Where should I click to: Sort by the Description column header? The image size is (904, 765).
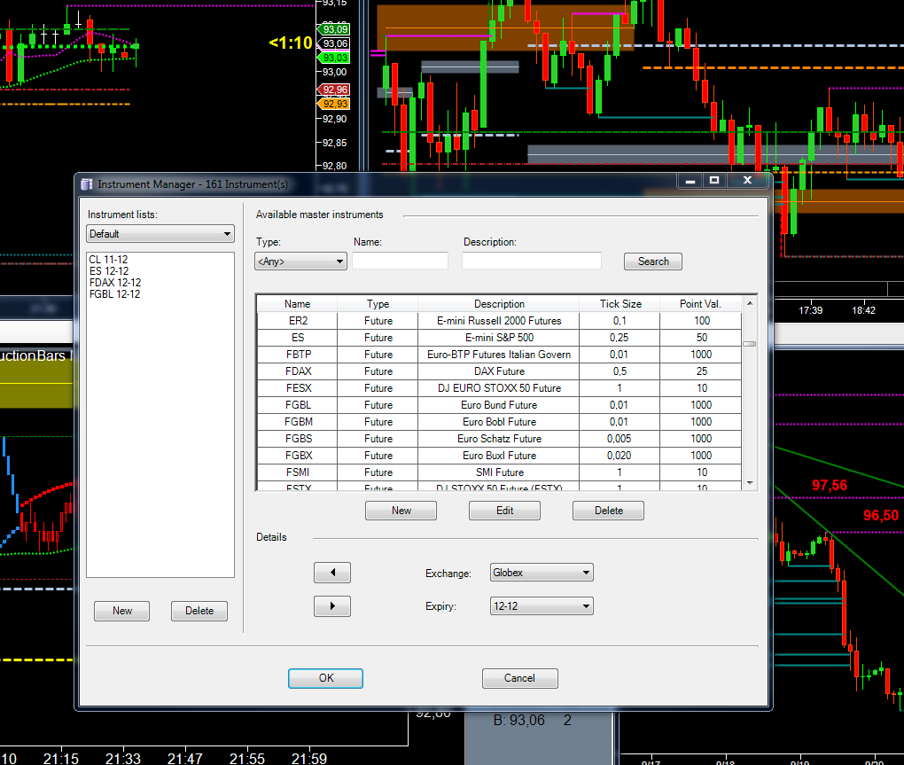(499, 304)
